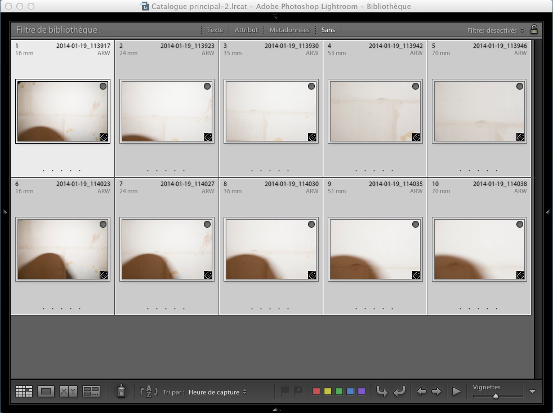
Task: Switch to Grid view mode
Action: [24, 391]
